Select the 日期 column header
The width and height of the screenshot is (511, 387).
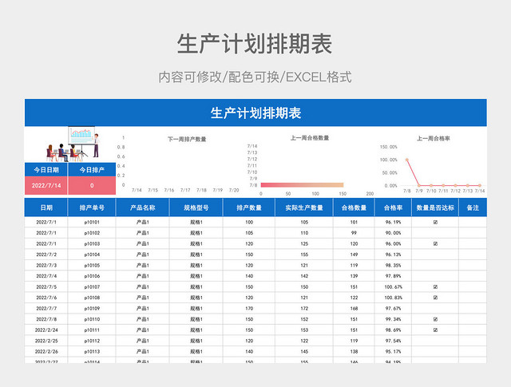[x=46, y=207]
